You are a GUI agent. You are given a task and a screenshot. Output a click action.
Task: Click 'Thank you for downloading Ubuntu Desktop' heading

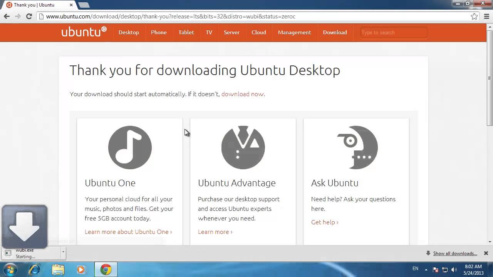(x=205, y=70)
